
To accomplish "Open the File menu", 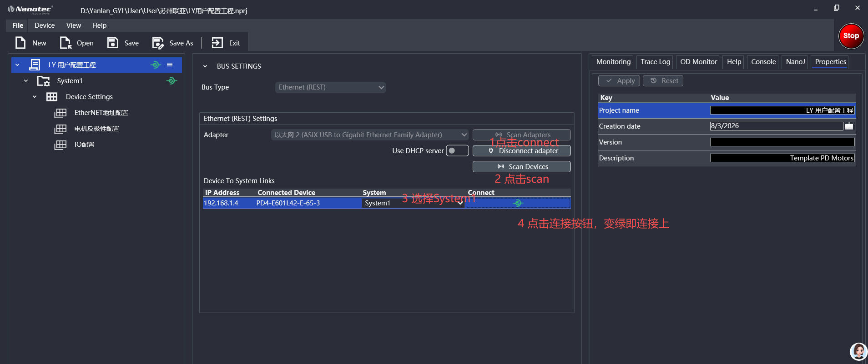I will (18, 25).
